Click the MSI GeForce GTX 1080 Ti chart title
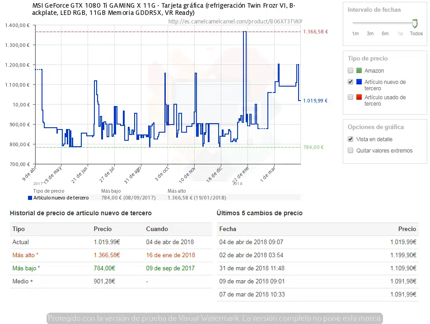Viewport: 430px width, 324px height. [x=164, y=9]
